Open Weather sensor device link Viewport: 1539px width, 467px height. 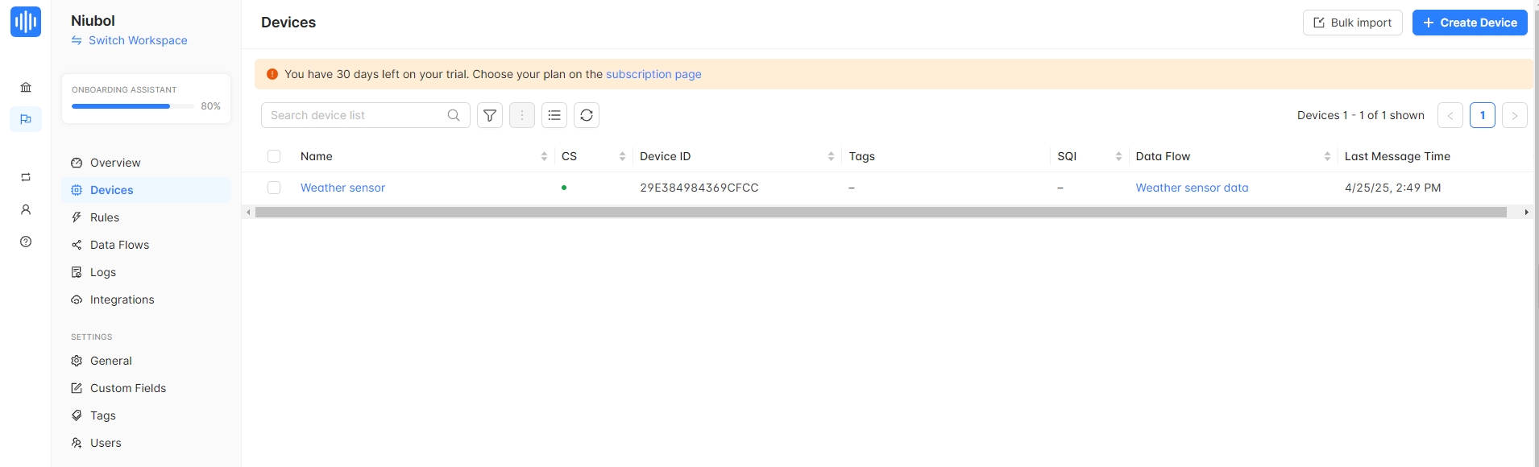click(x=342, y=188)
